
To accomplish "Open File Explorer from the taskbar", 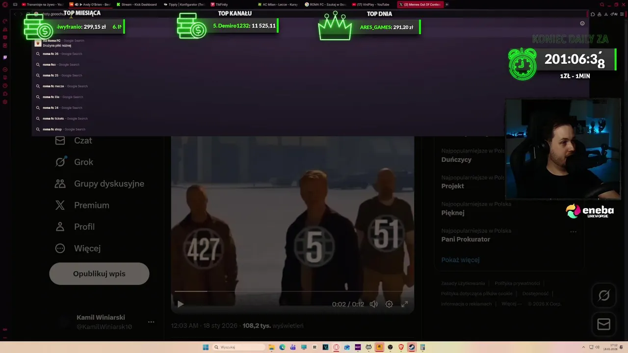I will pos(271,347).
